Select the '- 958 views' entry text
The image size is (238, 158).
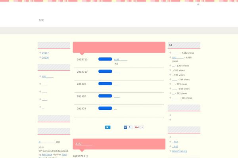(178, 70)
